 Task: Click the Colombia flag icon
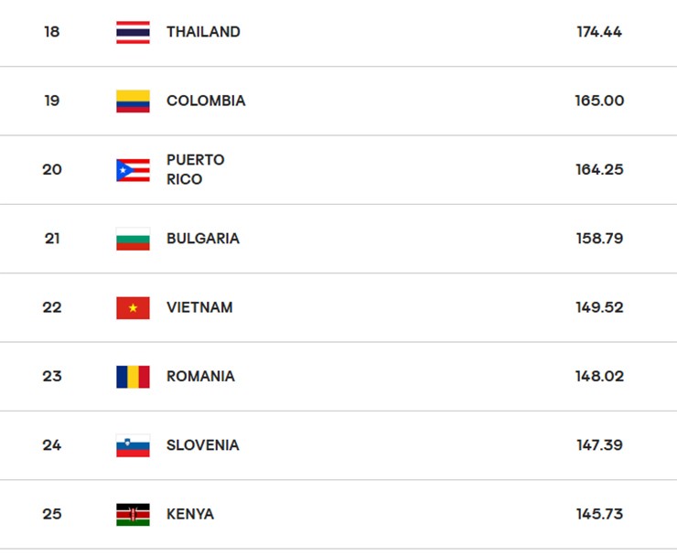pos(133,101)
